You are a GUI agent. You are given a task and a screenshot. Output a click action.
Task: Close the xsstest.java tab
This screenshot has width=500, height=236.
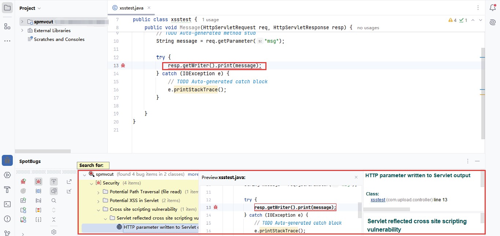(149, 8)
